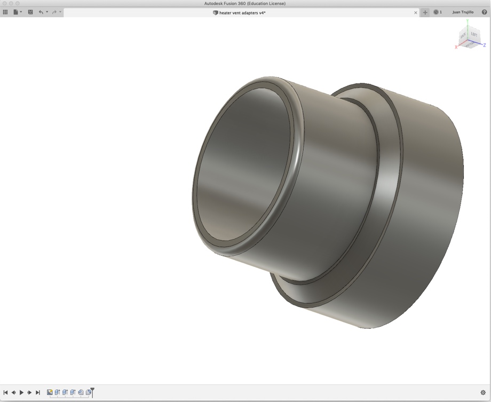Open the File menu document icon
The image size is (491, 402).
point(15,12)
